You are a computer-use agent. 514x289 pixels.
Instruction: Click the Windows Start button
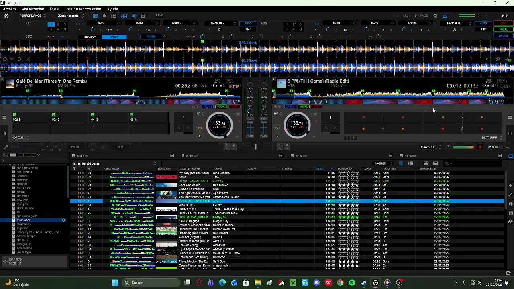click(x=115, y=283)
